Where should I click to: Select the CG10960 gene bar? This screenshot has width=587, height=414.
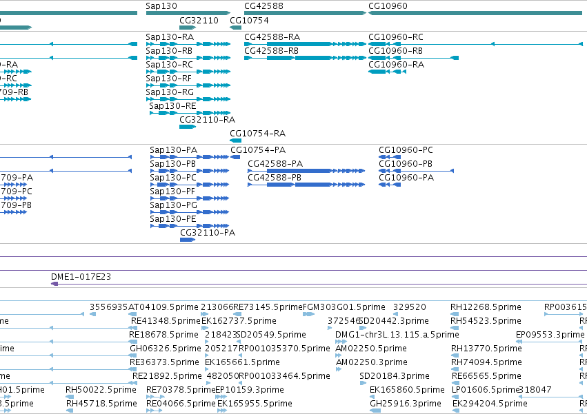pyautogui.click(x=475, y=13)
